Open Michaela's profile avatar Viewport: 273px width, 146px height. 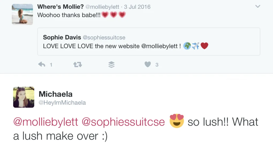pos(24,97)
